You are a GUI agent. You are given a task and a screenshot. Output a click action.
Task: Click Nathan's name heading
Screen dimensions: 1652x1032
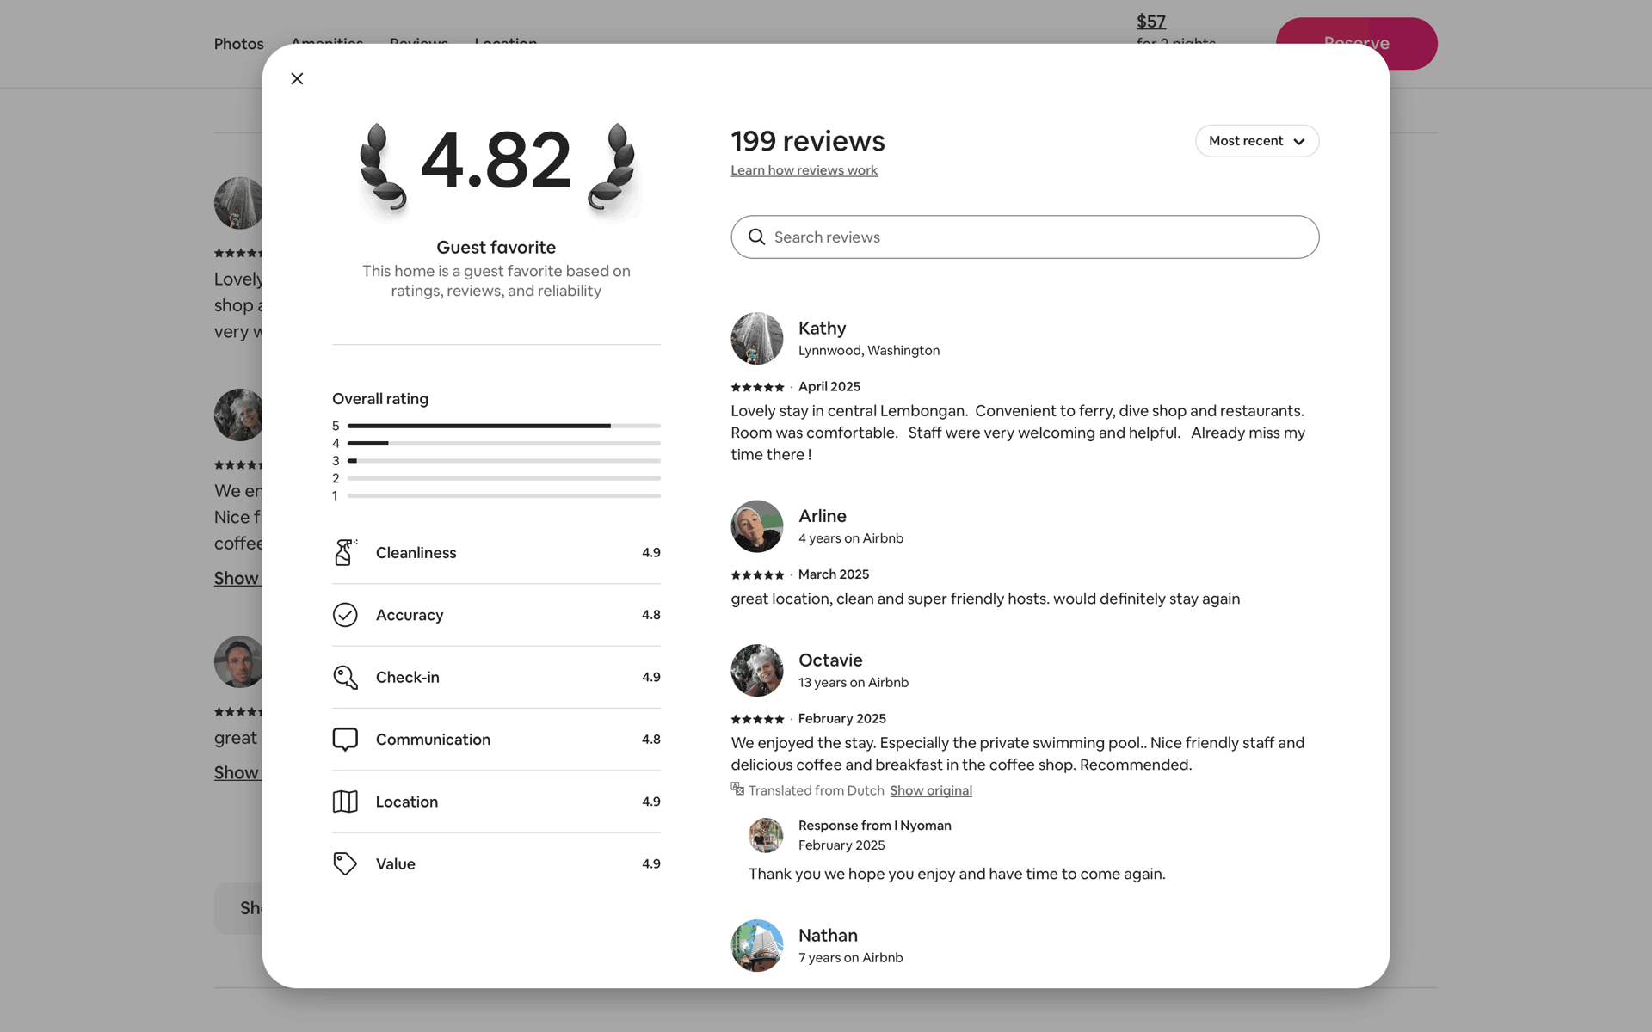click(x=828, y=935)
